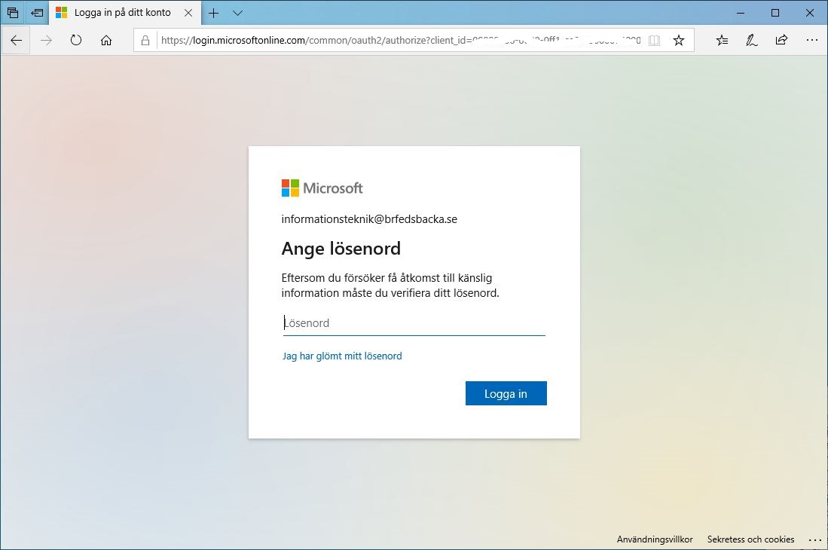Maximize the browser window
This screenshot has height=550, width=828.
pyautogui.click(x=775, y=13)
